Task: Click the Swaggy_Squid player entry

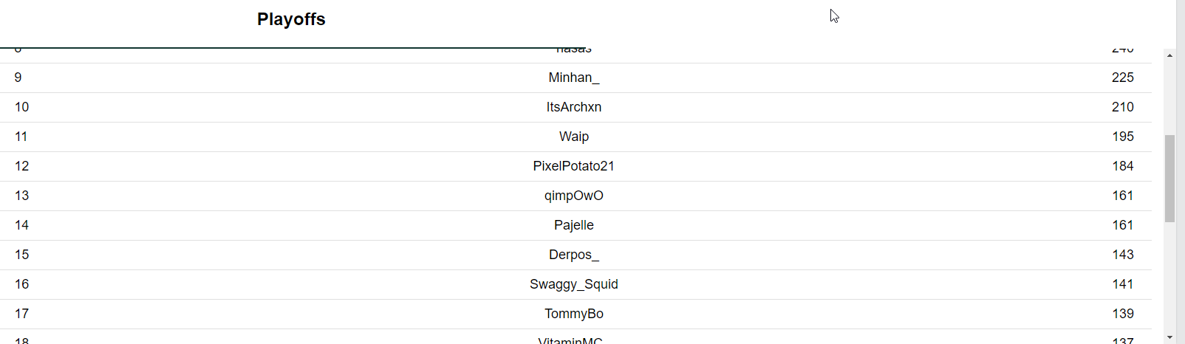Action: [x=574, y=284]
